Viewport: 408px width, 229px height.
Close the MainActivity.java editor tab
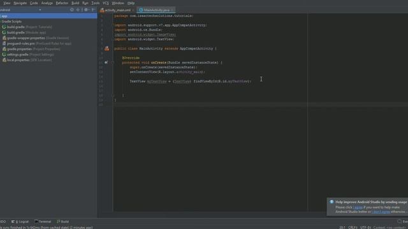pyautogui.click(x=172, y=10)
